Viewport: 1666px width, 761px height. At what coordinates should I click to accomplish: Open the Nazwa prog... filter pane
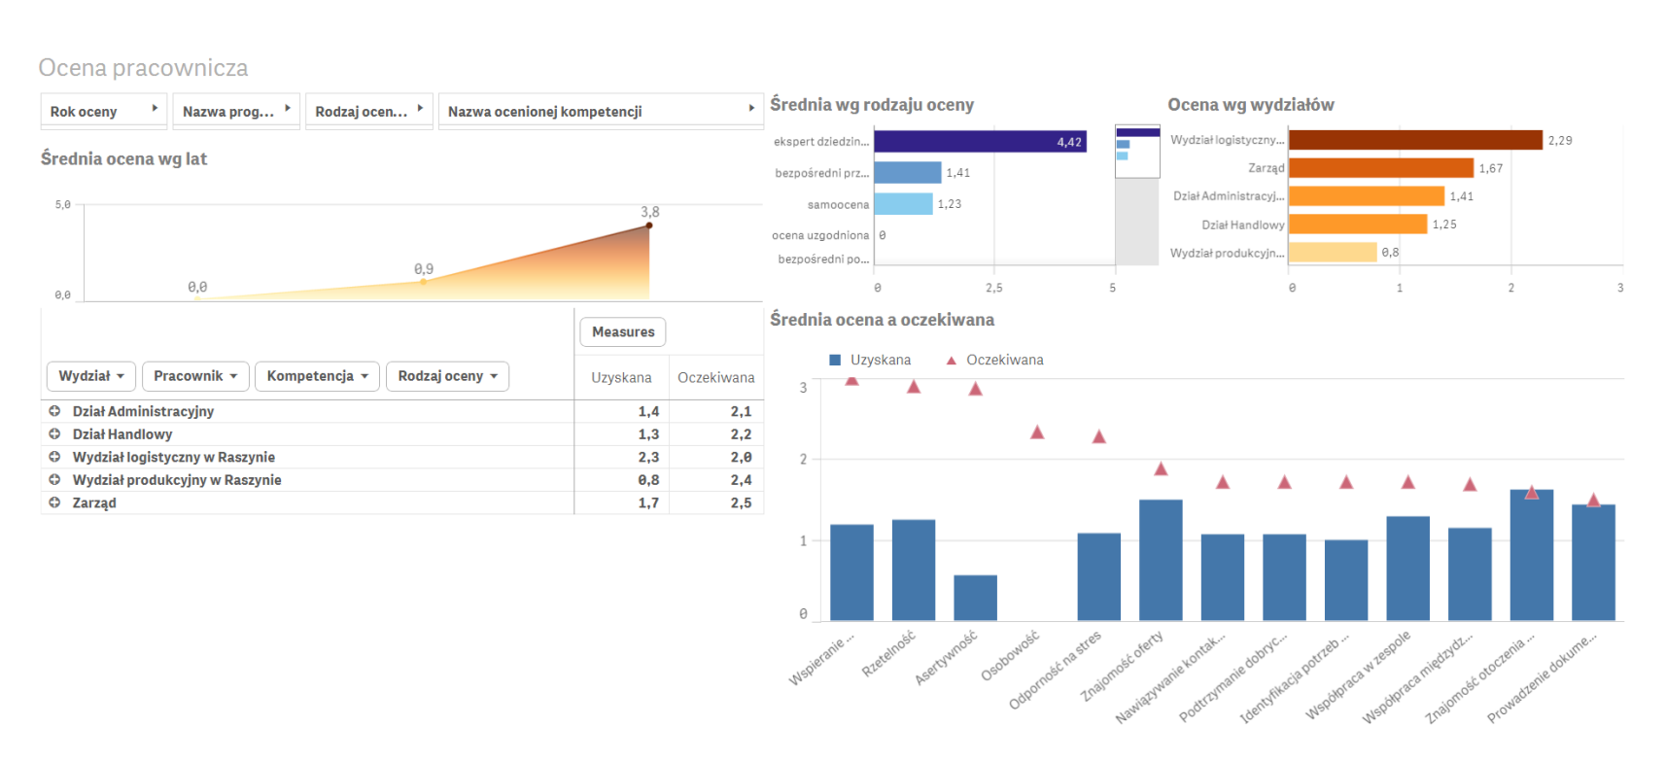pyautogui.click(x=236, y=111)
